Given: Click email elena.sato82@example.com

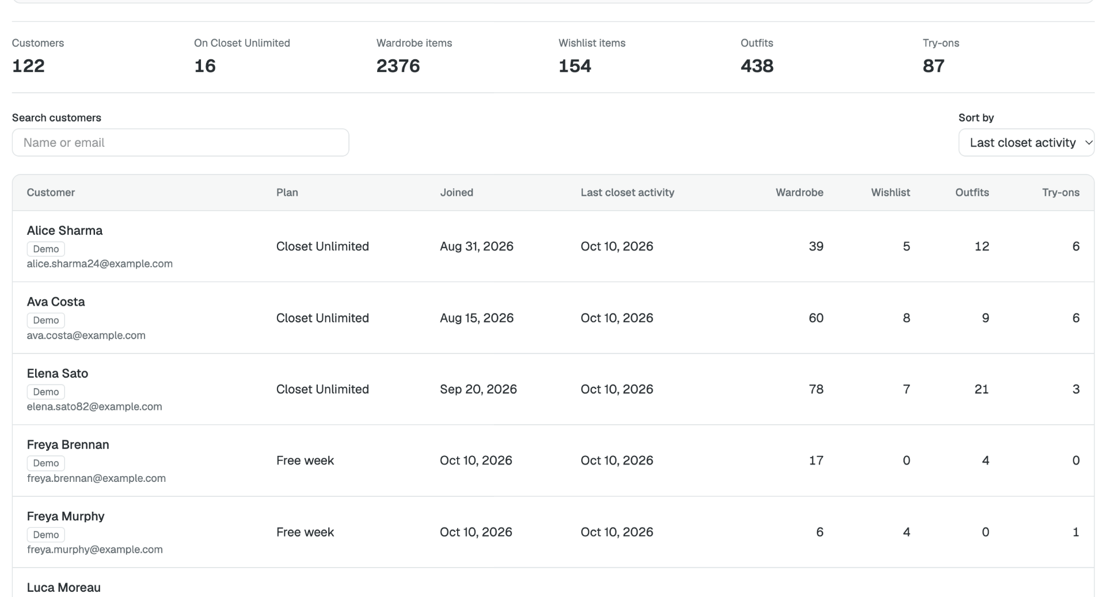Looking at the screenshot, I should (94, 406).
